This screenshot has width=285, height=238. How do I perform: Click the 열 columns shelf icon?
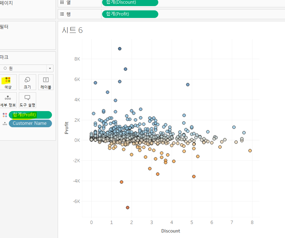point(62,2)
